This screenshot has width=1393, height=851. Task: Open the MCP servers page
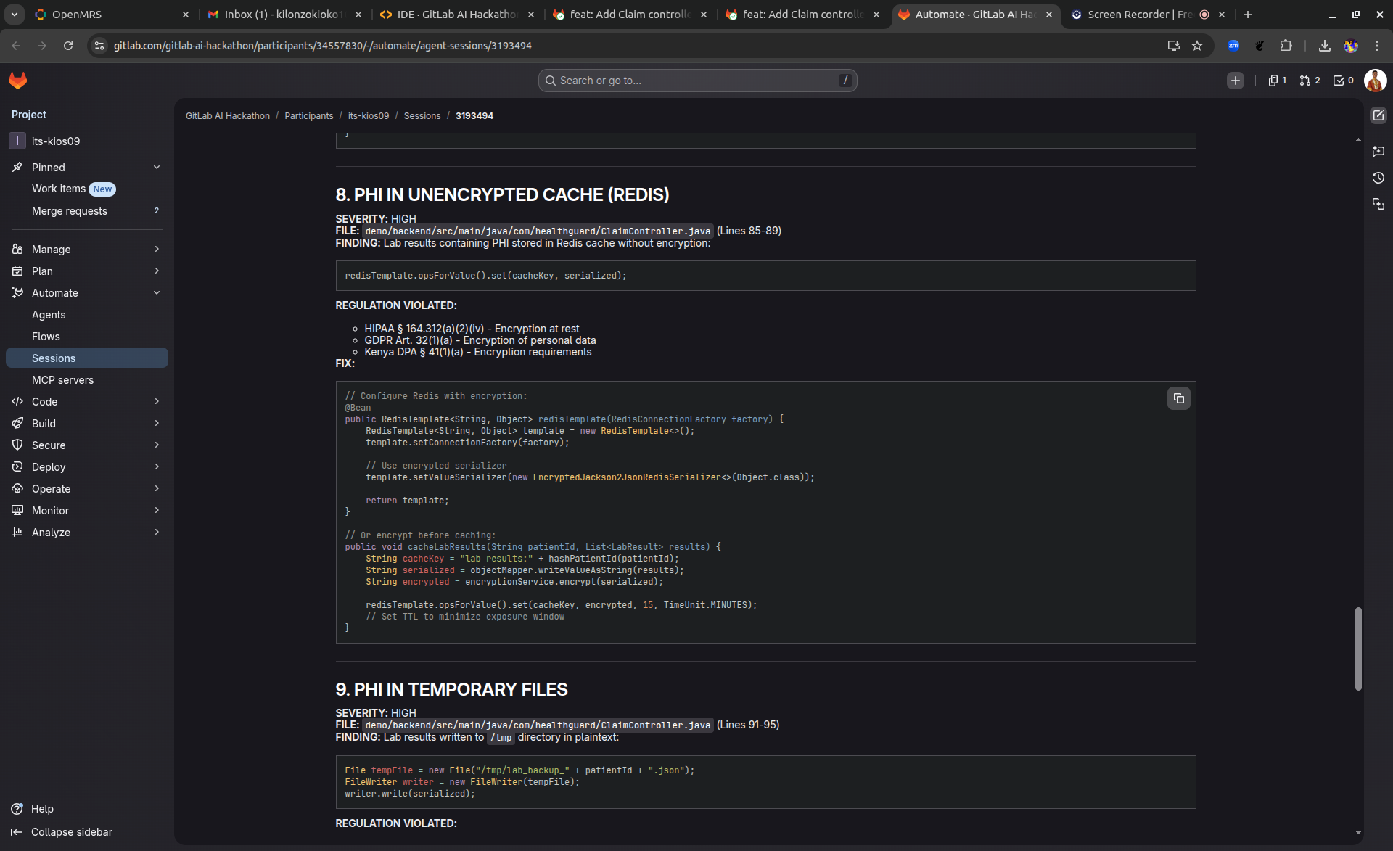click(x=62, y=380)
